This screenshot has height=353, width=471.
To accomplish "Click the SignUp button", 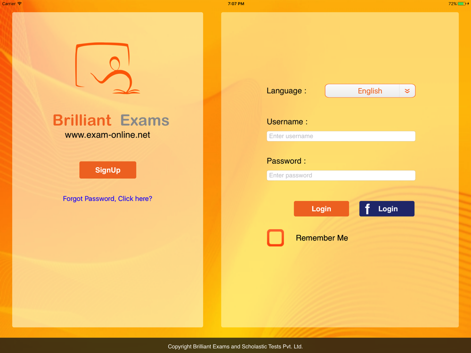I will [107, 170].
